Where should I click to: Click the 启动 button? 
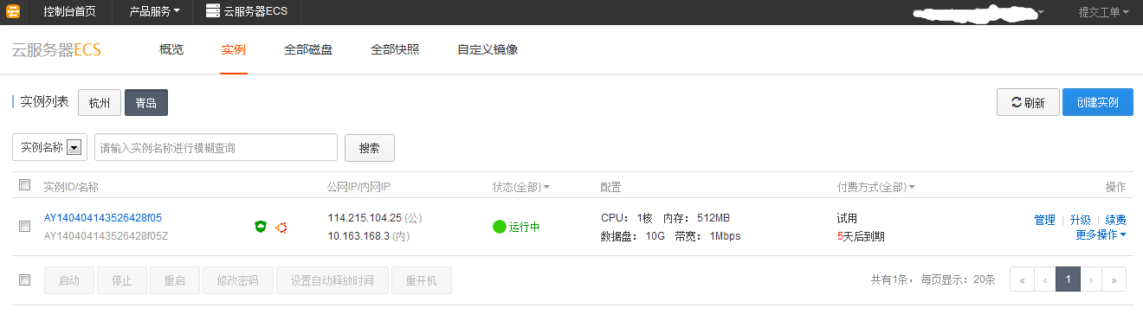point(69,280)
